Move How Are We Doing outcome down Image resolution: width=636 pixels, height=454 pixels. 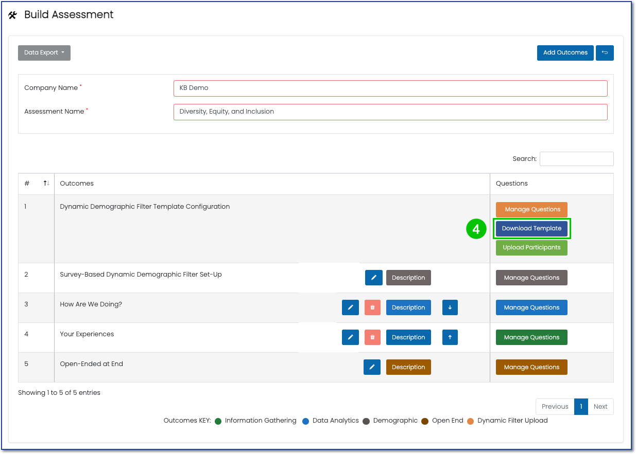pos(450,307)
